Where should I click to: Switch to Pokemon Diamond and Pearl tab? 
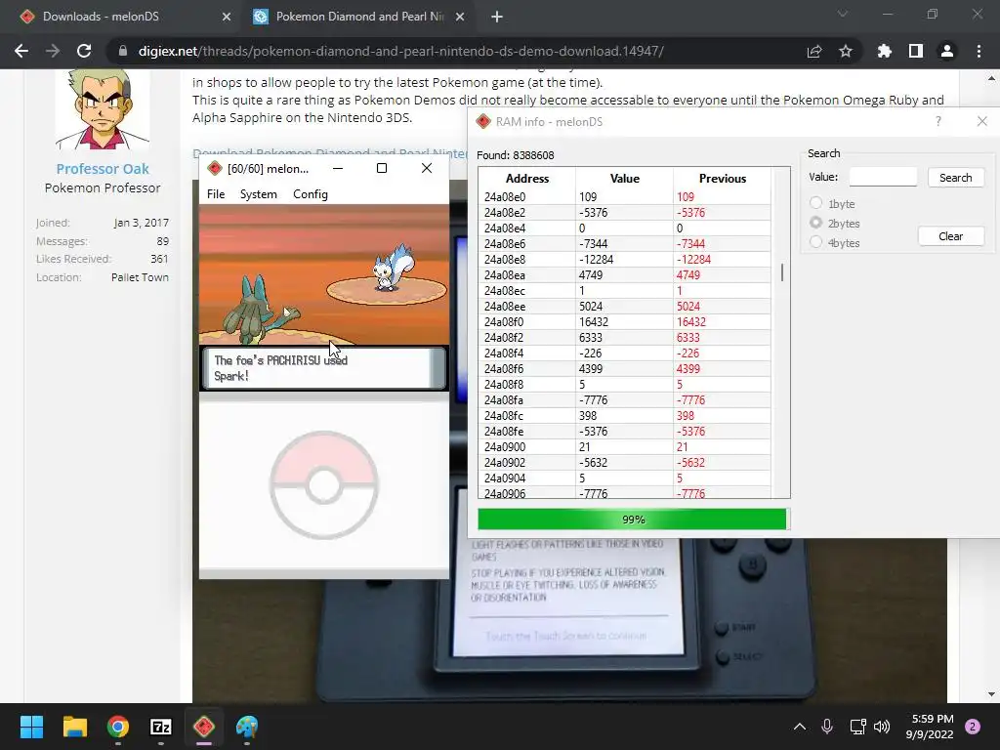pyautogui.click(x=359, y=17)
